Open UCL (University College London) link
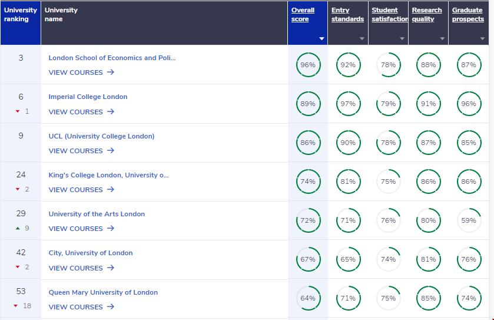 coord(101,136)
